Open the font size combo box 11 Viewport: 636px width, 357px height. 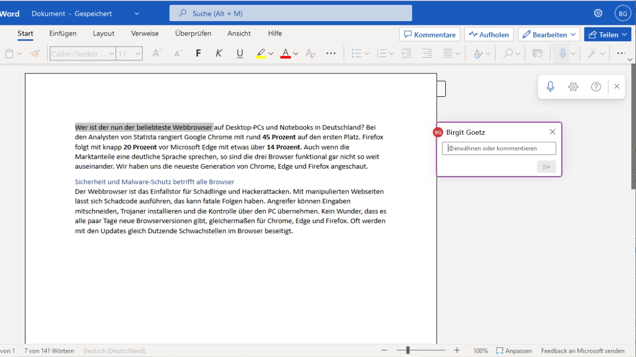pos(129,53)
